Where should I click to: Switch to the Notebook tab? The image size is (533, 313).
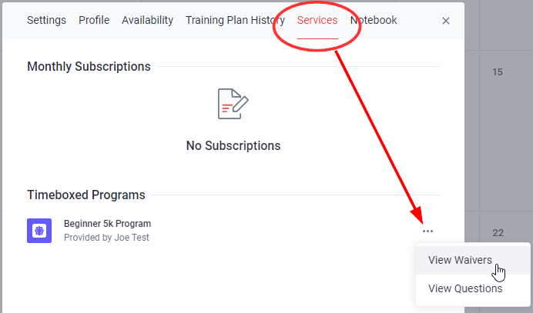[x=374, y=20]
